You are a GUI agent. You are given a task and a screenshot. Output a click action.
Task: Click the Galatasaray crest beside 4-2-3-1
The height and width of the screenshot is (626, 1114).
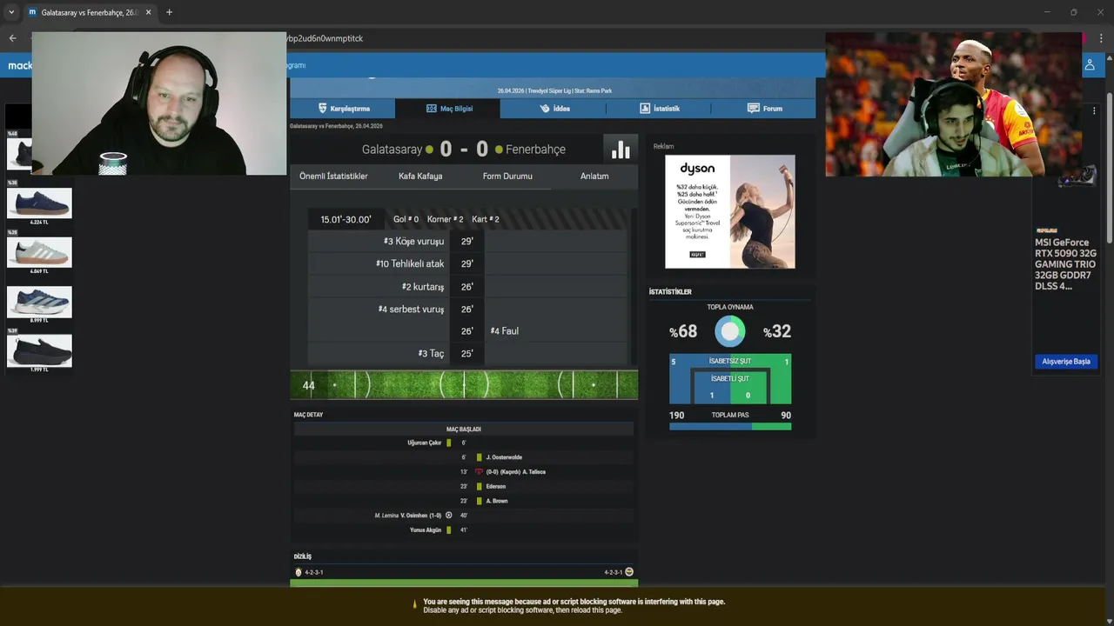[299, 572]
